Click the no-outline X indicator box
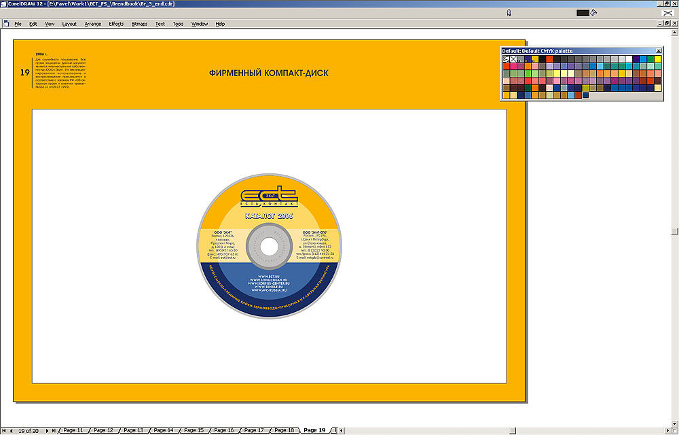Image resolution: width=679 pixels, height=435 pixels. (x=667, y=13)
